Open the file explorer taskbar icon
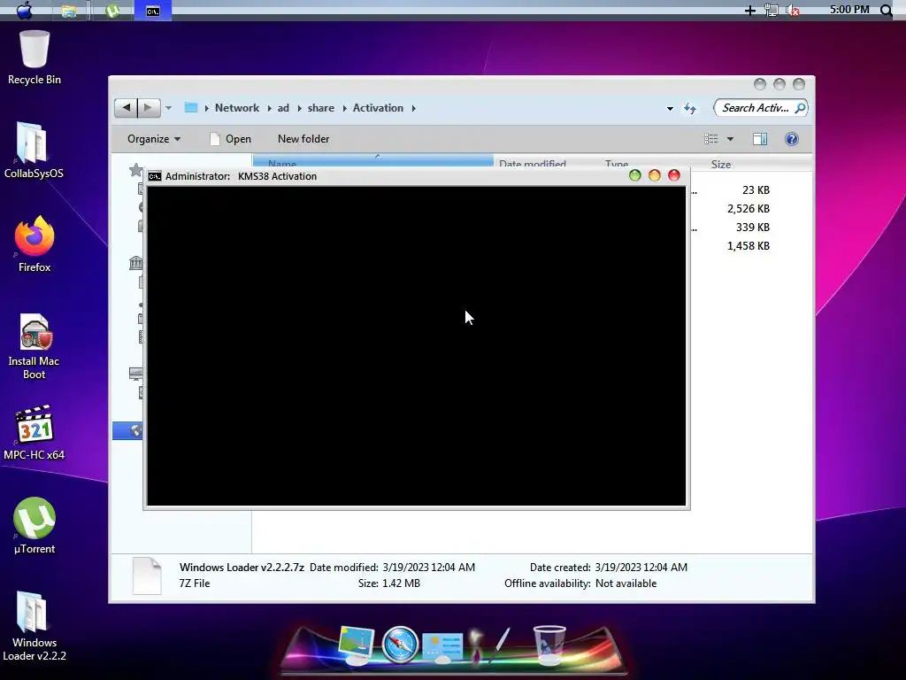906x680 pixels. (x=69, y=11)
